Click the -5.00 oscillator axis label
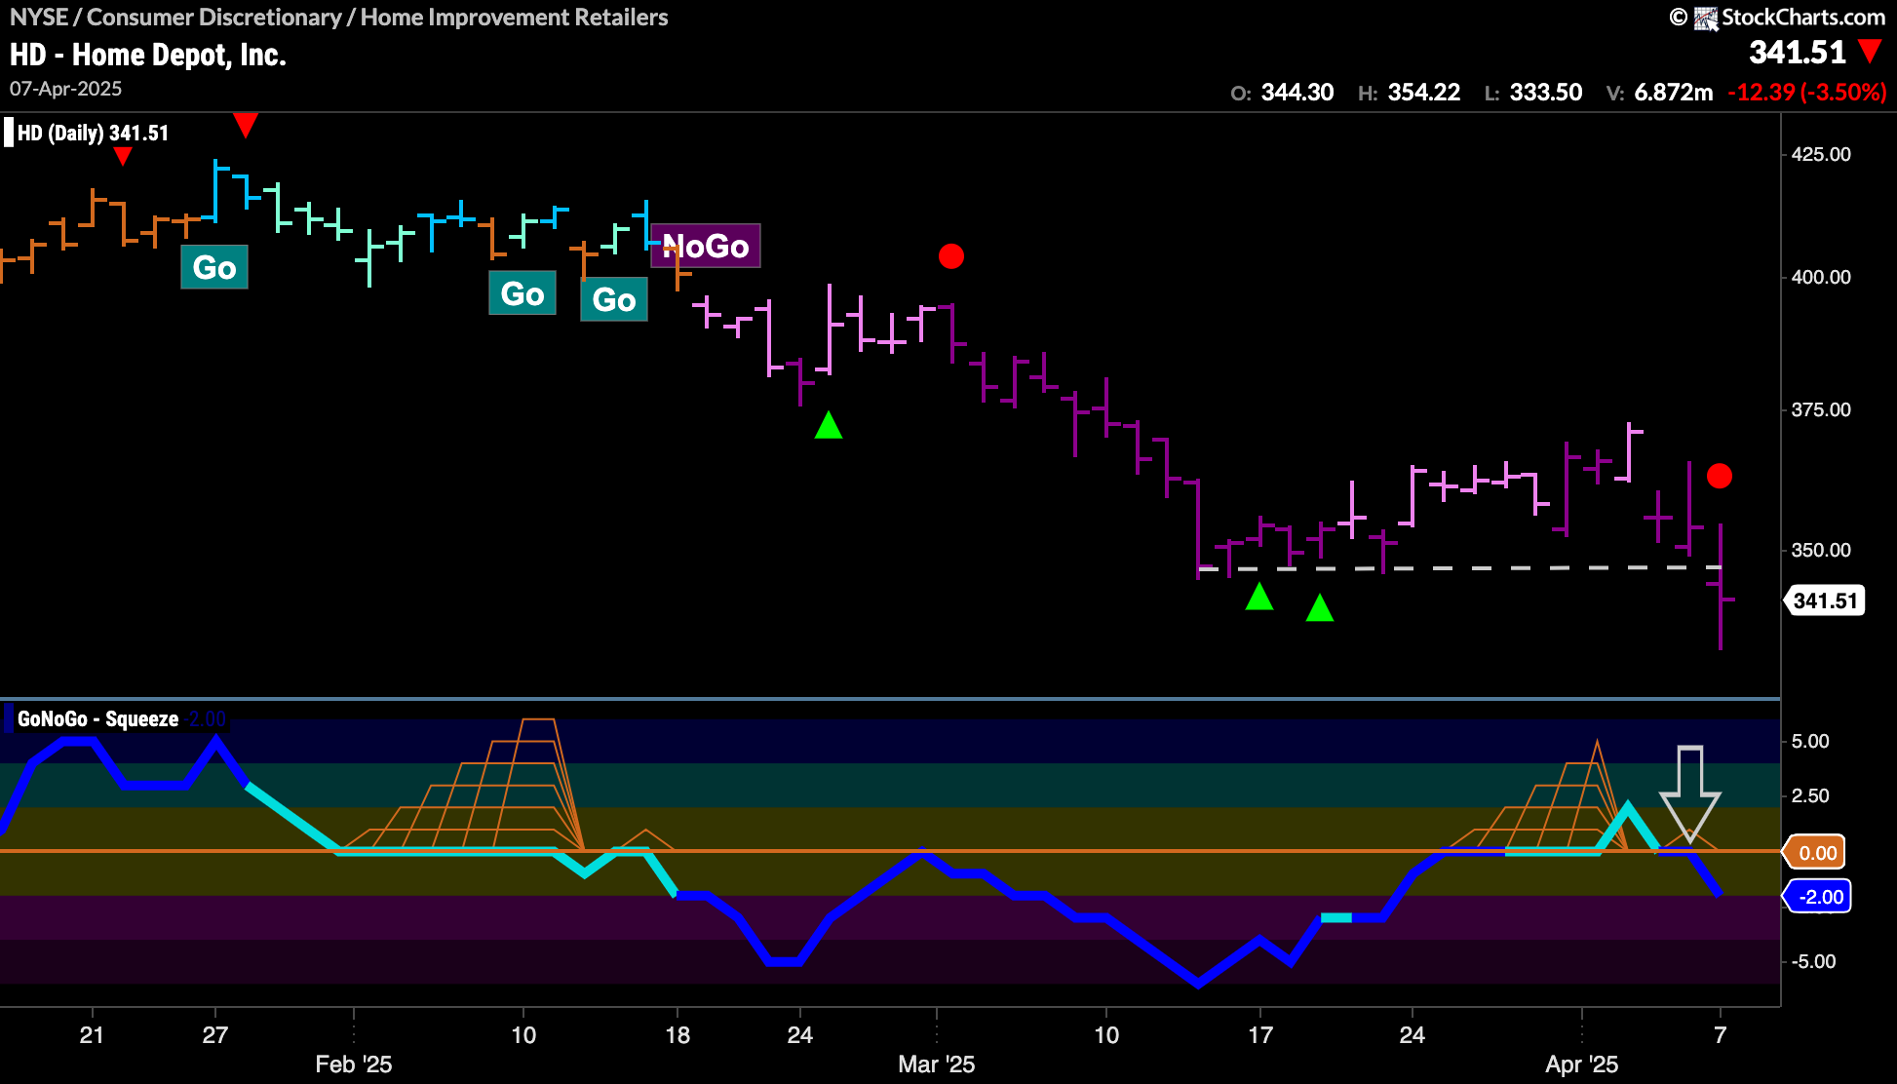The image size is (1897, 1084). point(1813,961)
